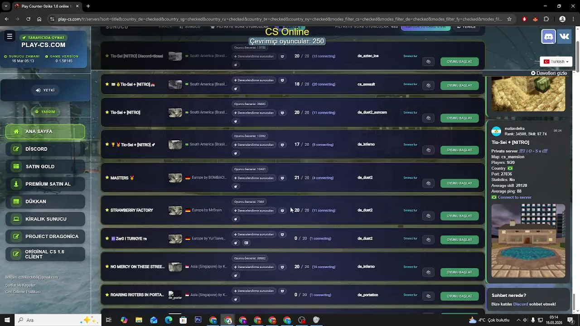
Task: Click the card icon in Zer0 I TURKIYE row
Action: (x=246, y=243)
